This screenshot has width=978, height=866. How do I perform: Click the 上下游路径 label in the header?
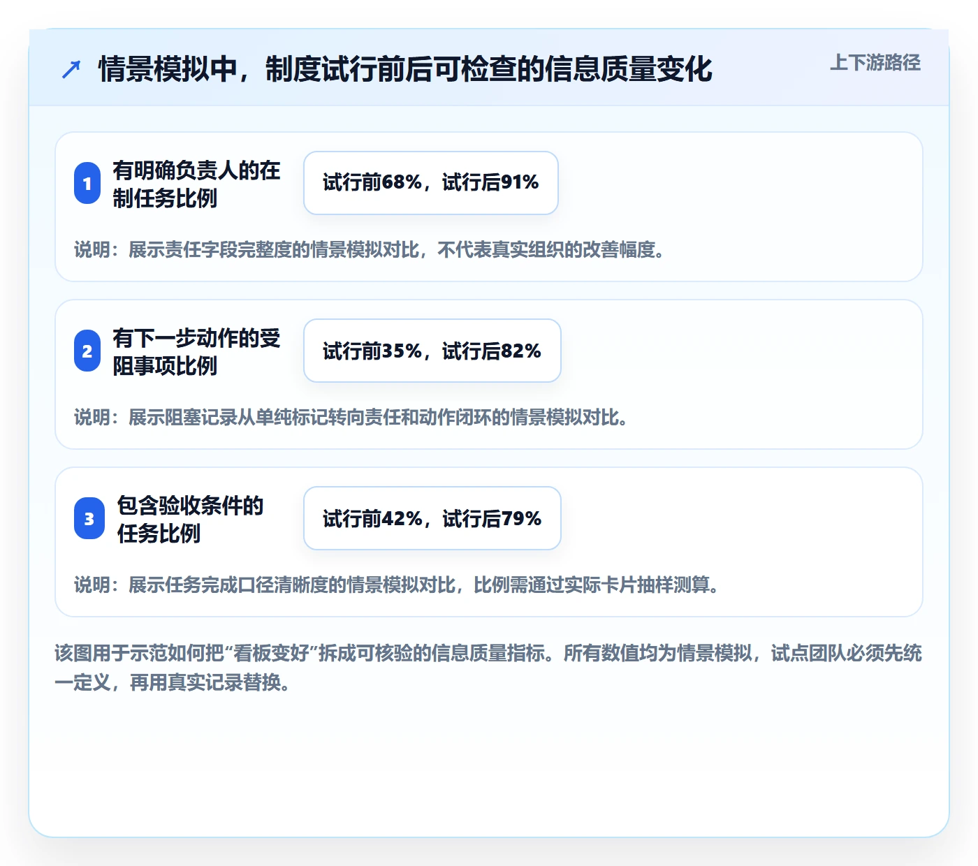coord(875,63)
